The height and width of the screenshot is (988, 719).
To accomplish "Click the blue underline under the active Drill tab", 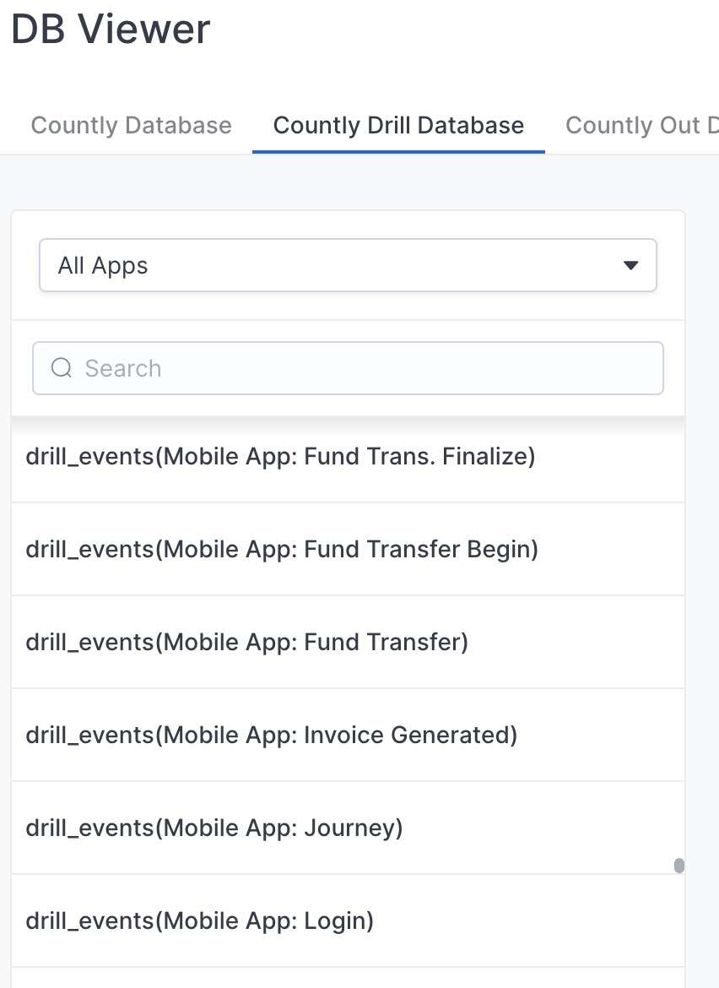I will tap(398, 152).
